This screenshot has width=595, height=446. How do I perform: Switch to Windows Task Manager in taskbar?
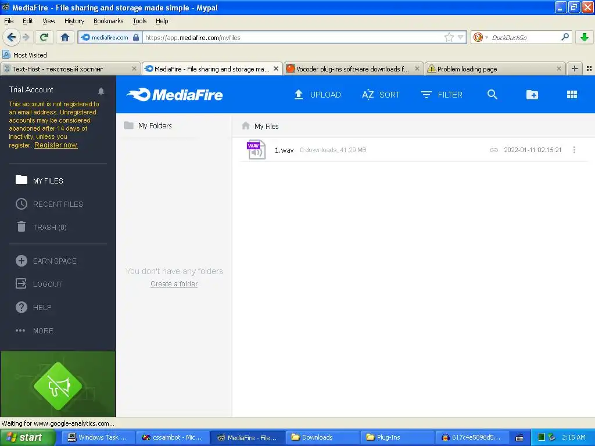98,437
